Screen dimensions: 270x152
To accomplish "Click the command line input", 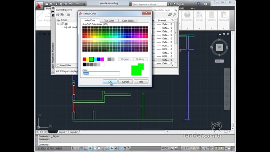I will pos(136,144).
